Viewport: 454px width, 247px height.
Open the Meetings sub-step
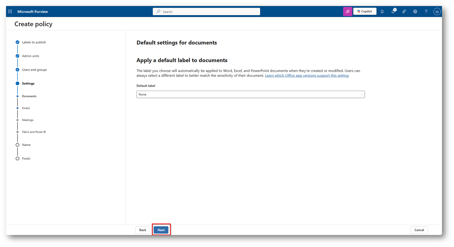(28, 120)
